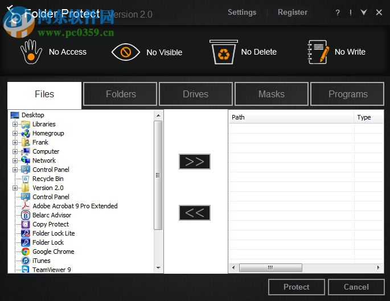Viewport: 390px width, 301px height.
Task: Click the Libraries folder icon
Action: pyautogui.click(x=26, y=124)
